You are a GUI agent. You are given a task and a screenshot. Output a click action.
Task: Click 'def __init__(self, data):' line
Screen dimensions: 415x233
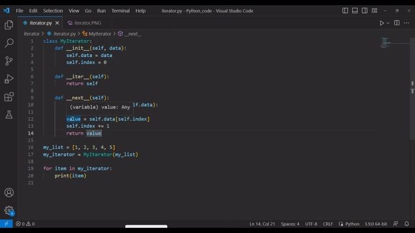pos(91,48)
